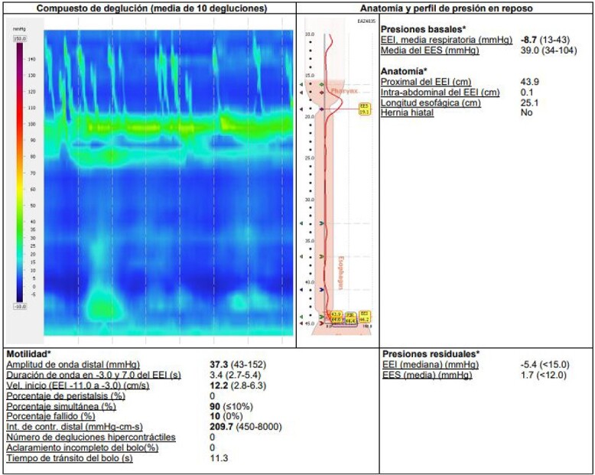Viewport: 595px width, 475px height.
Task: Click the yellow EES 19.1 marker label
Action: 364,109
